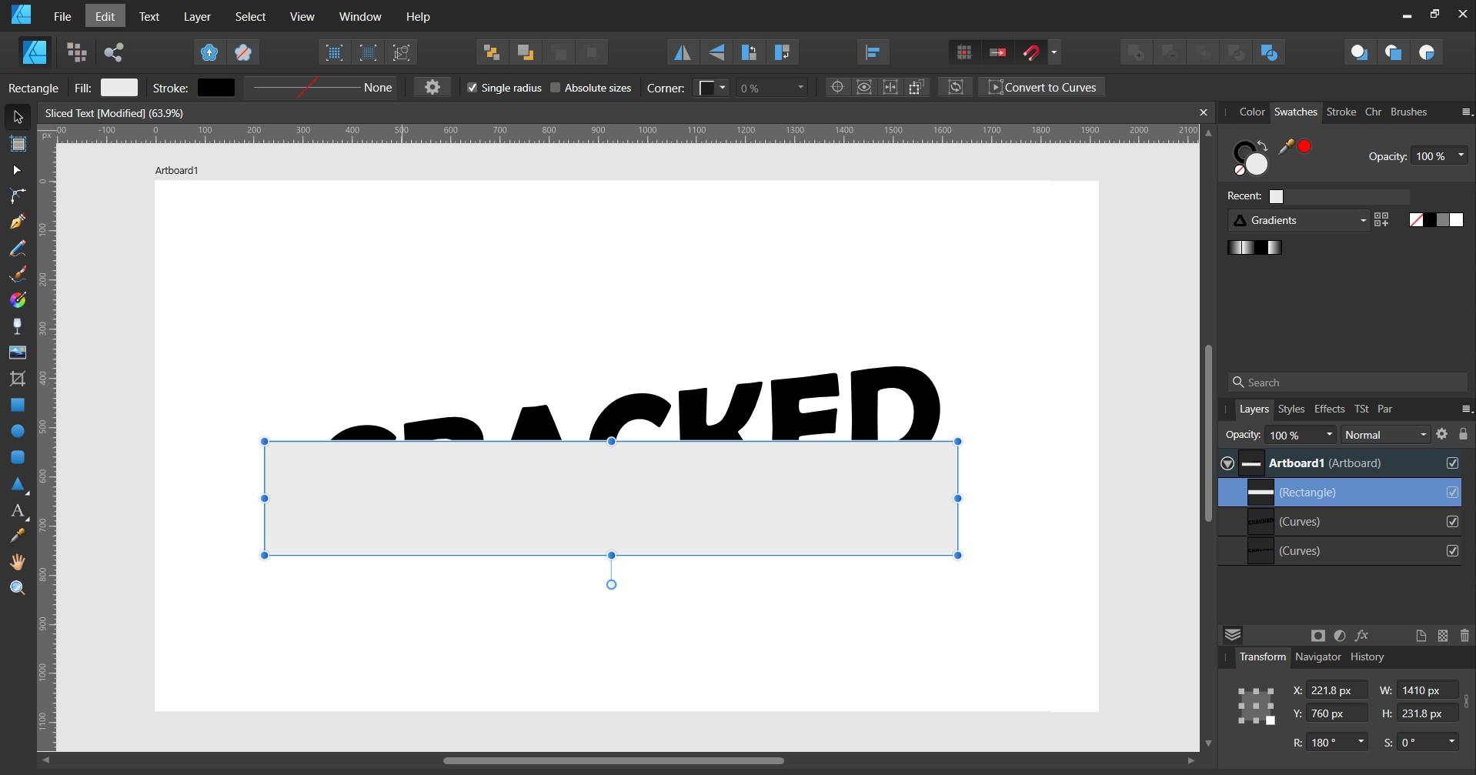Image resolution: width=1476 pixels, height=775 pixels.
Task: Activate the Transparency tool
Action: (x=17, y=326)
